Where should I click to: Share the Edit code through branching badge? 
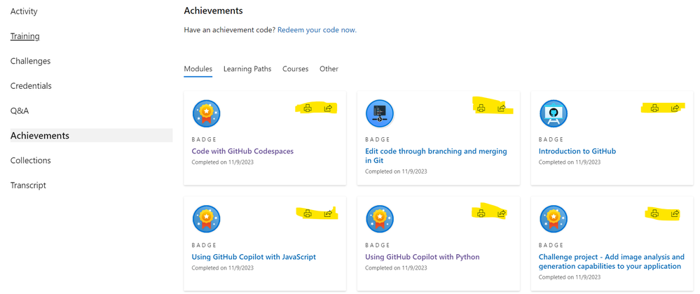(x=501, y=108)
